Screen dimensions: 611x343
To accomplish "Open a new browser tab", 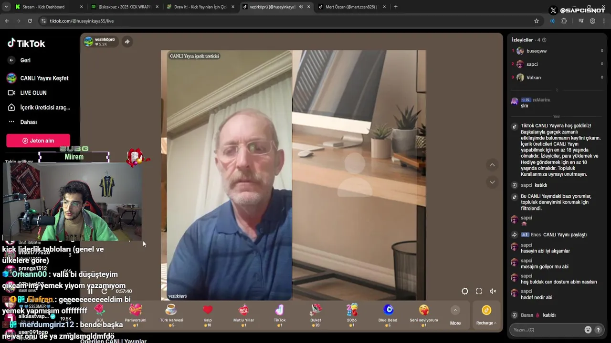I will click(x=396, y=7).
